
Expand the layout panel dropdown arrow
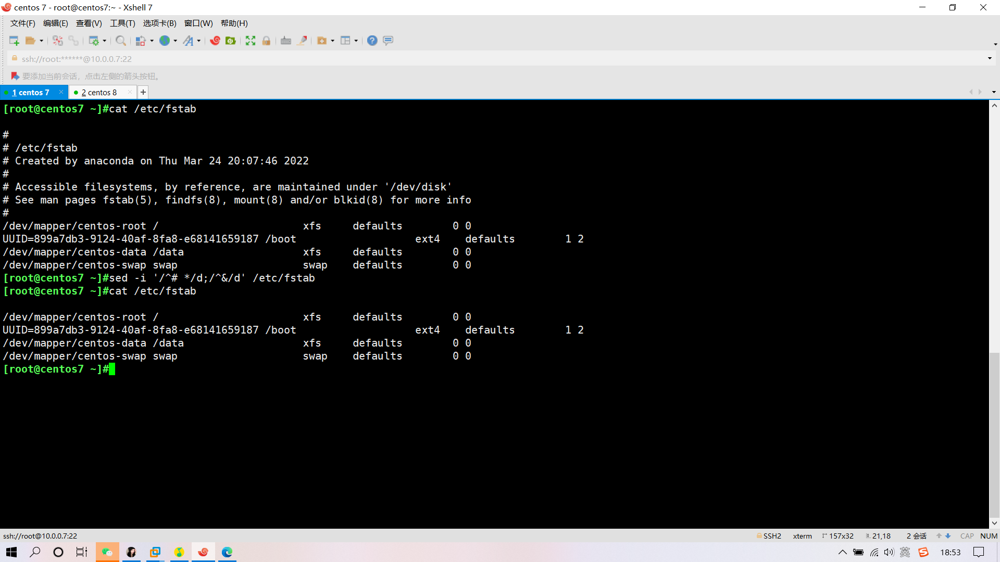click(356, 41)
